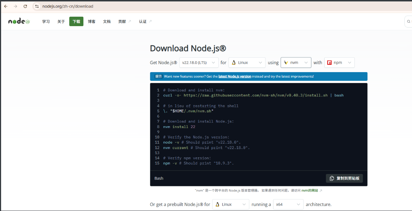Click the '# Verify npm version:' comment

pos(187,158)
